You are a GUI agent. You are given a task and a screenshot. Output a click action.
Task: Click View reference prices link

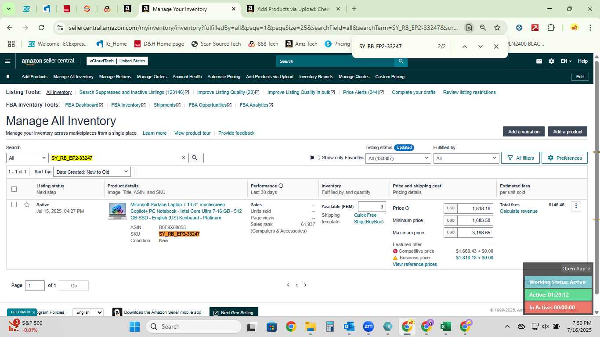click(x=415, y=264)
